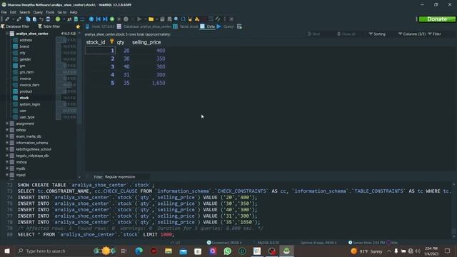Click the favorites star icon
Viewport: 457px width, 257px height.
point(78,26)
